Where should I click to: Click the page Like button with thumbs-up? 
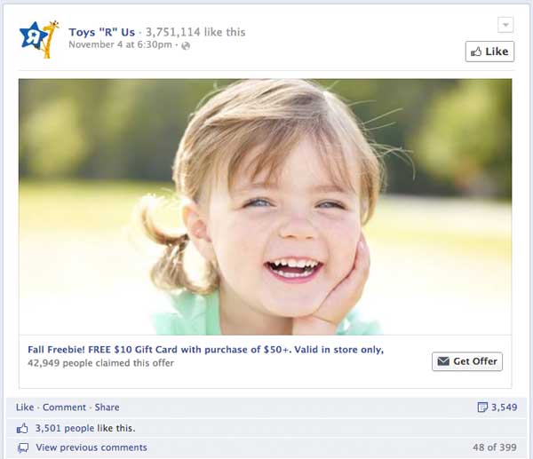point(489,51)
